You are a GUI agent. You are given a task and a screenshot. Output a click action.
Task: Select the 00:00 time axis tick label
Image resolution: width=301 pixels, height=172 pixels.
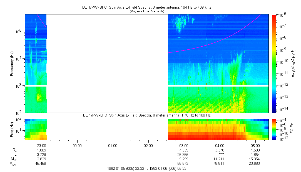tap(77, 145)
